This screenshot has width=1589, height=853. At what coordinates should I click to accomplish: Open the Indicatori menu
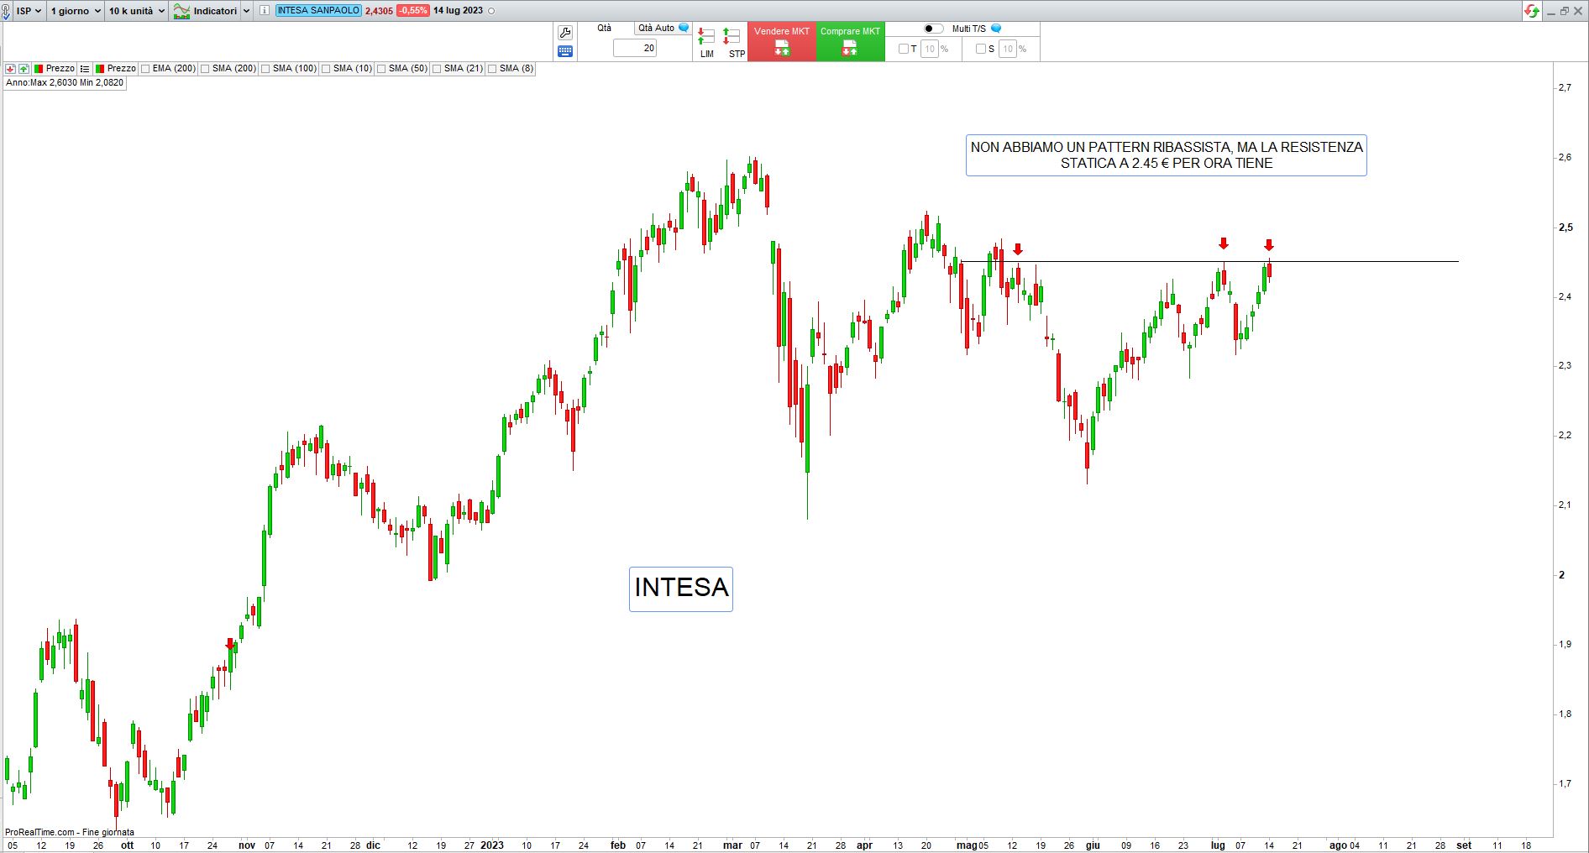[x=211, y=11]
